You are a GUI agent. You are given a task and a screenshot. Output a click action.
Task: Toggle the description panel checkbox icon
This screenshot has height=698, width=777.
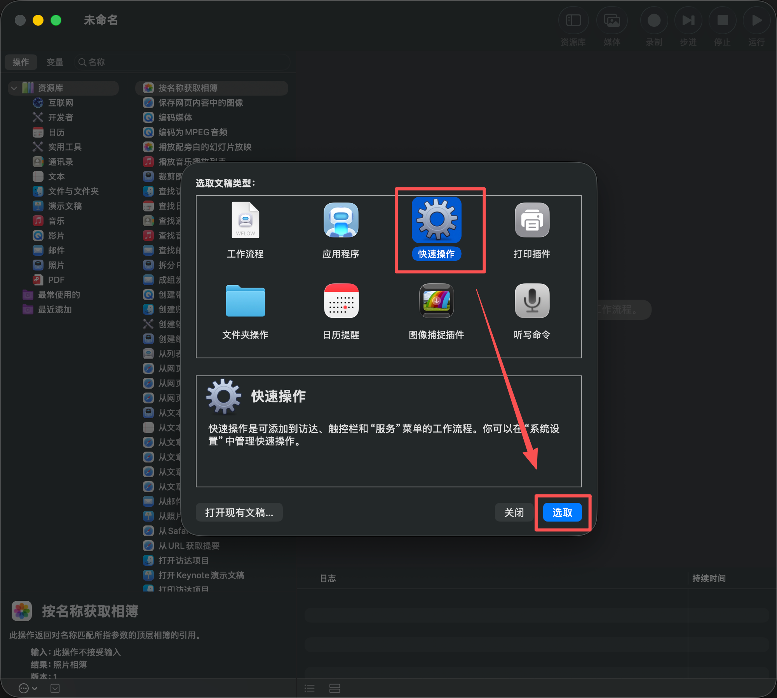click(55, 688)
